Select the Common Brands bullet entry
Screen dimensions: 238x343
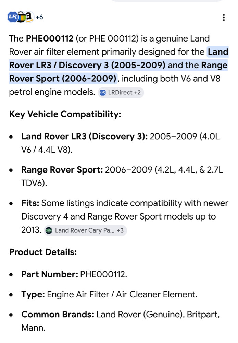click(x=120, y=321)
